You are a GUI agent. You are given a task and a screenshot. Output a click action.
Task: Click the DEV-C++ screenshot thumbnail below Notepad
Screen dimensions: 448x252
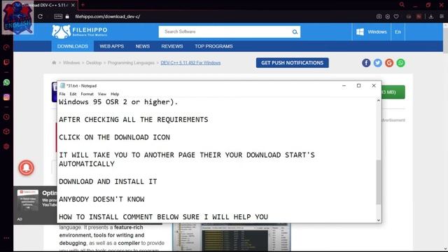232,237
